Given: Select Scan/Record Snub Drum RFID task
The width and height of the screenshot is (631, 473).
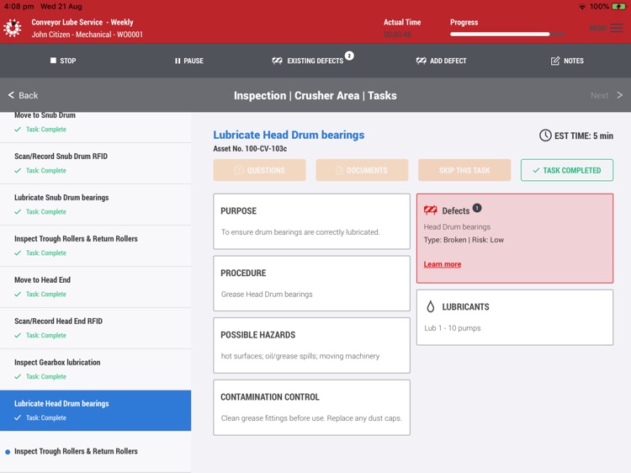Looking at the screenshot, I should (x=95, y=163).
